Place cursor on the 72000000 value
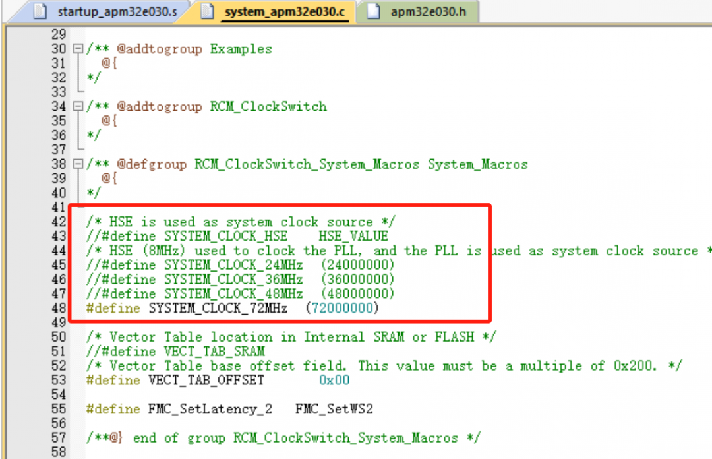Screen dimensions: 712x459 343,308
